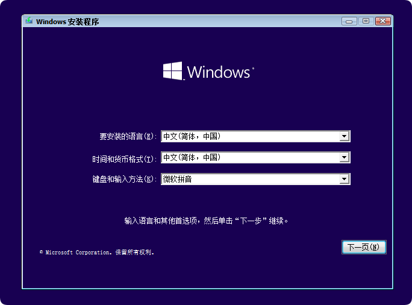Expand the 键盘和输入方法 dropdown arrow

coord(344,179)
